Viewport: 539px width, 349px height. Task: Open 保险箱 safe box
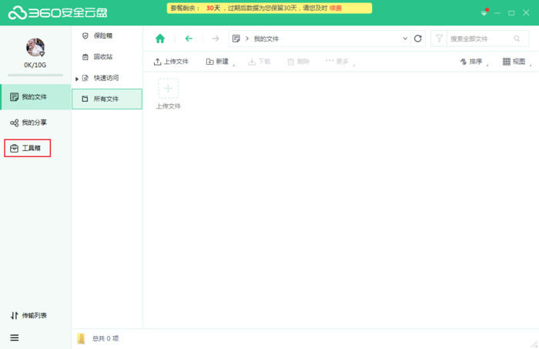pyautogui.click(x=102, y=35)
